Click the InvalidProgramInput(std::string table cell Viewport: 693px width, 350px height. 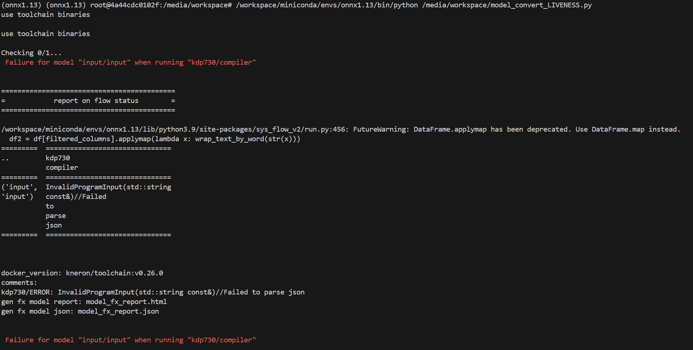coord(109,187)
